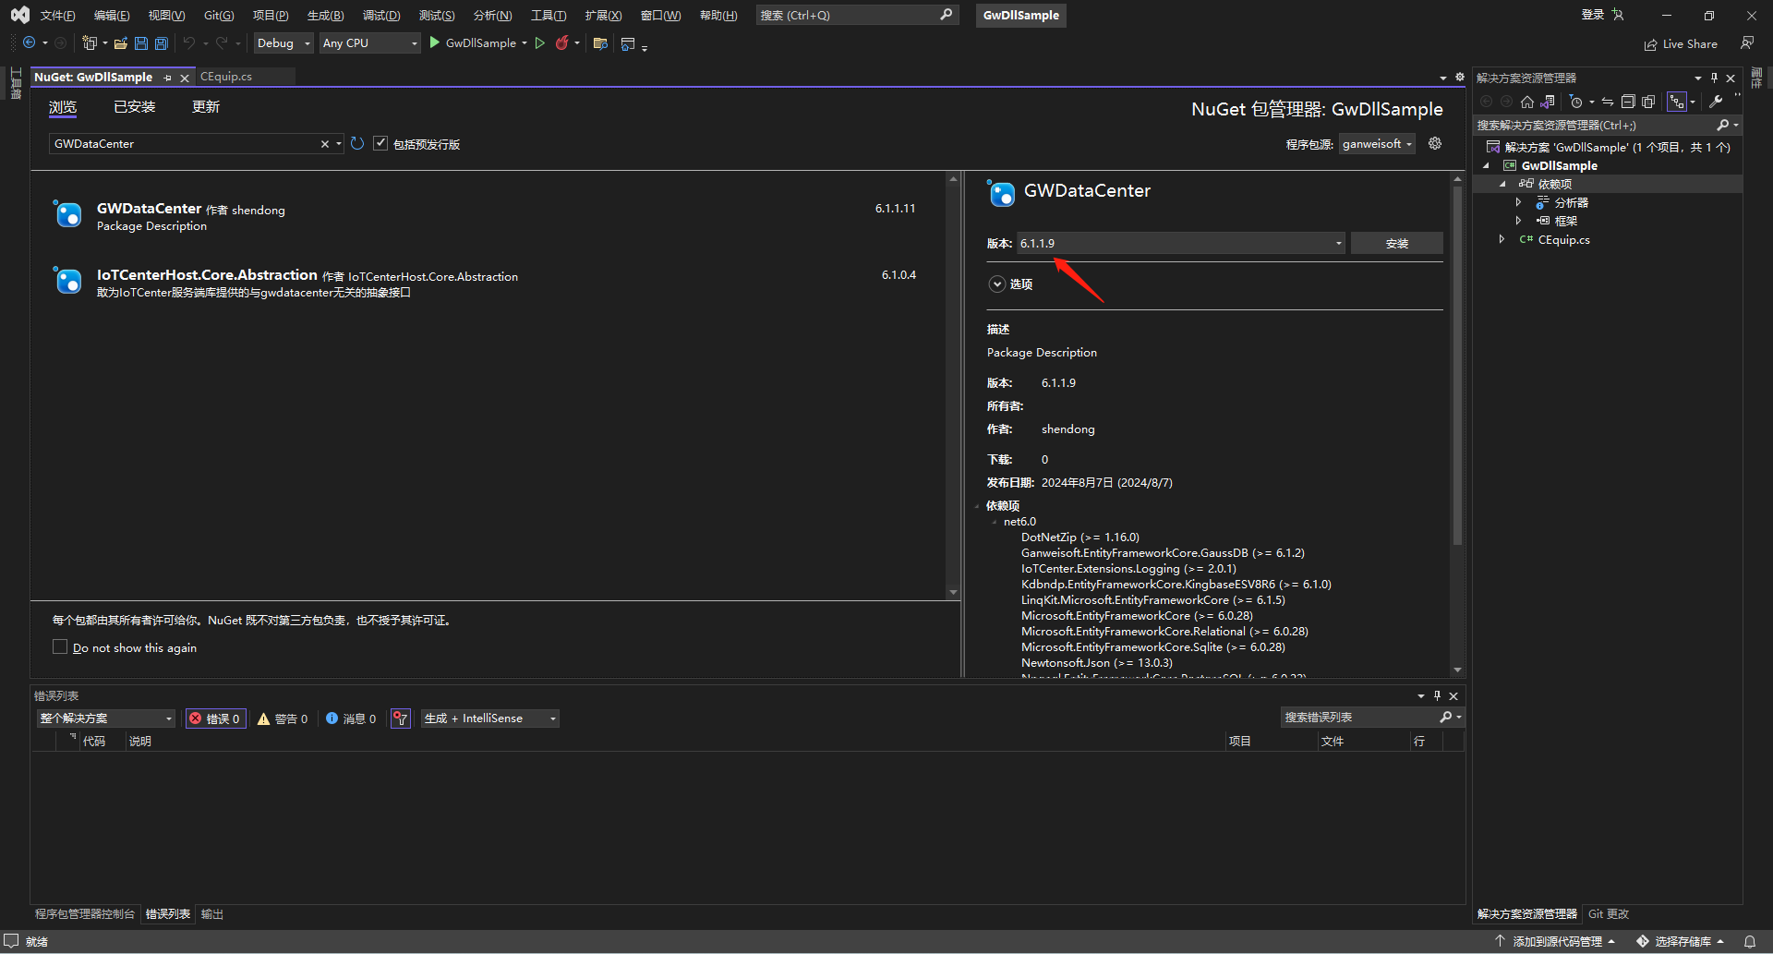1773x954 pixels.
Task: Click the green Start debugging GwDllSample arrow
Action: point(435,43)
